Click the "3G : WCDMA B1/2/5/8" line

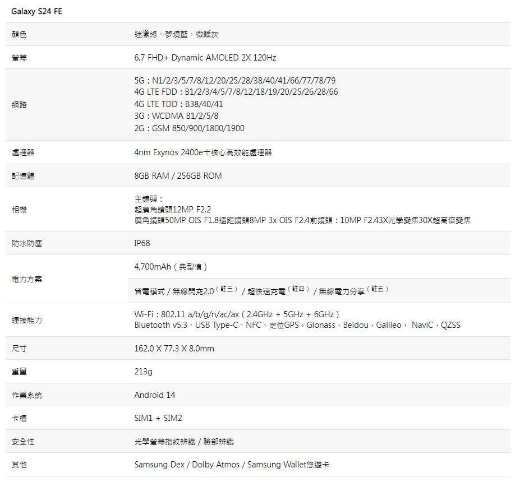(x=176, y=116)
